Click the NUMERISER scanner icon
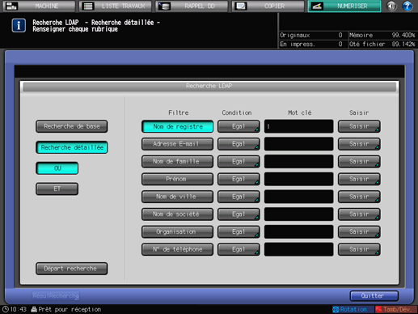Image resolution: width=418 pixels, height=314 pixels. tap(317, 6)
